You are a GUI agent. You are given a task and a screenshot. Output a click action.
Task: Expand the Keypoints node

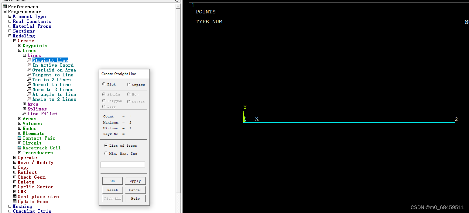tap(19, 46)
